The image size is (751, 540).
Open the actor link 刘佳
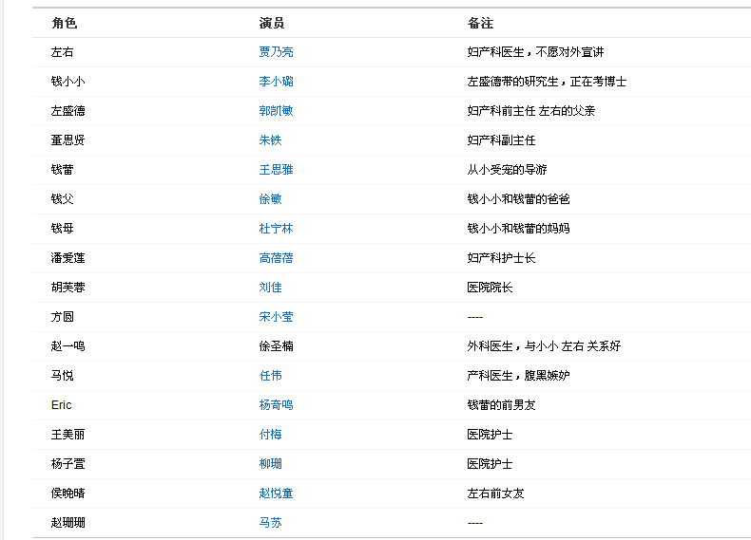coord(270,288)
